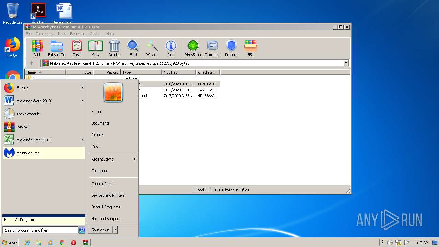Select row with checksum BF7D12CC
This screenshot has width=439, height=247.
point(179,84)
